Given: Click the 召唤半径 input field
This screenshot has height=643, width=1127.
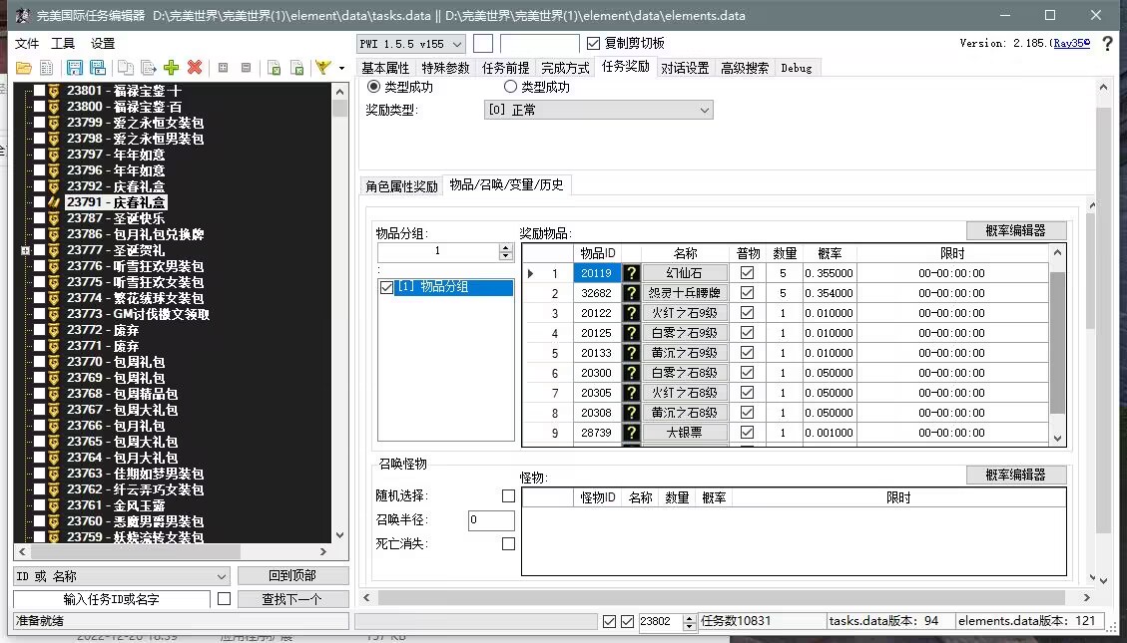Looking at the screenshot, I should pos(491,520).
